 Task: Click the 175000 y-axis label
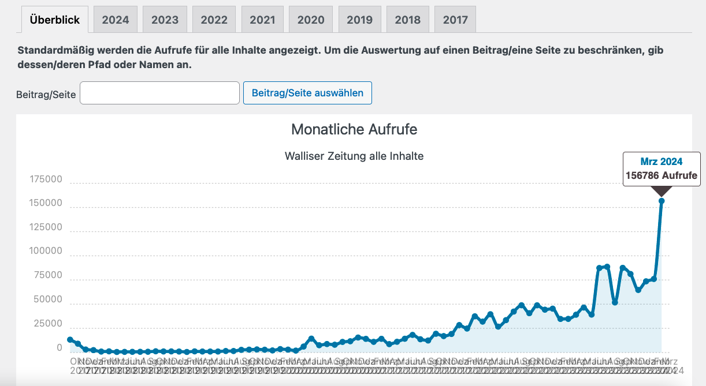pos(46,179)
